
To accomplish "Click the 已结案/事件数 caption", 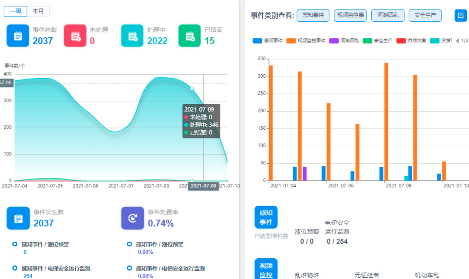I will pos(271,236).
